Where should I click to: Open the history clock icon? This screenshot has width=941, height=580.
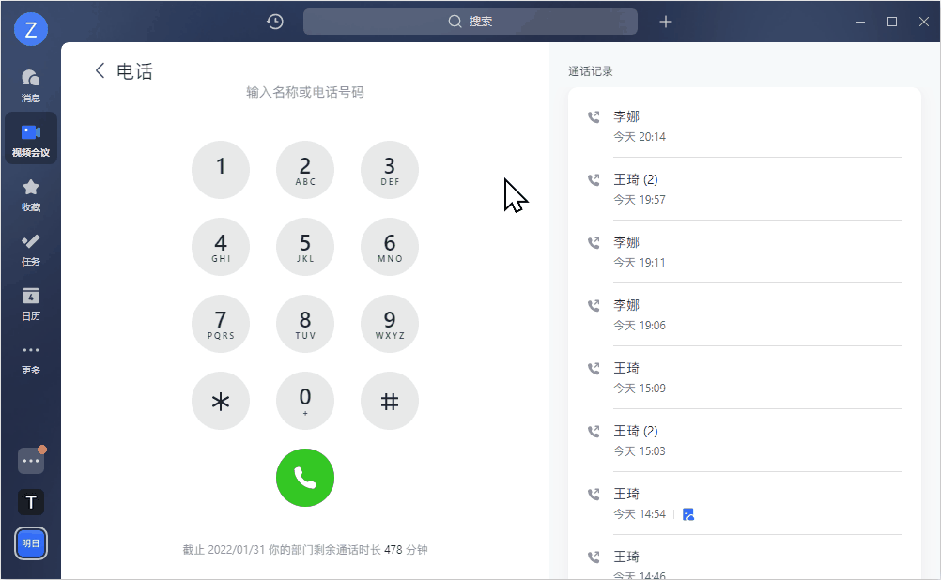[x=275, y=22]
